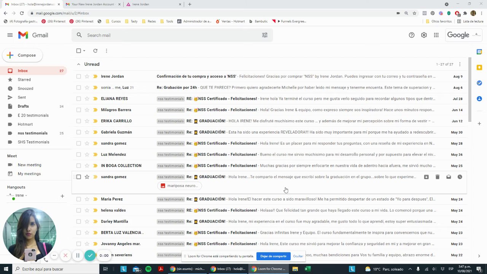Image resolution: width=487 pixels, height=274 pixels.
Task: Open the toolbar More options menu
Action: click(107, 51)
